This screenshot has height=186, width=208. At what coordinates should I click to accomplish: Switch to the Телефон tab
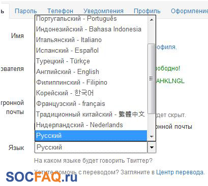60,11
